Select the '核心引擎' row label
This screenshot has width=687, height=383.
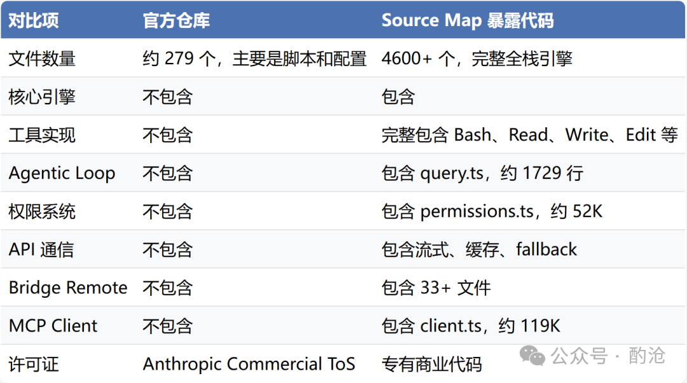pyautogui.click(x=42, y=97)
